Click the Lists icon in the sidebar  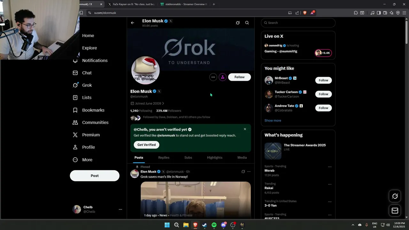[x=75, y=97]
